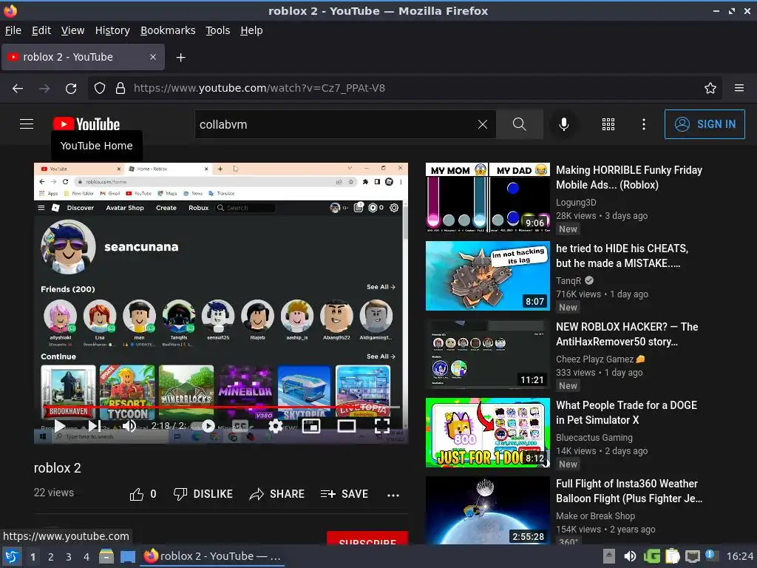Mute the video player volume
The width and height of the screenshot is (757, 568).
[129, 425]
